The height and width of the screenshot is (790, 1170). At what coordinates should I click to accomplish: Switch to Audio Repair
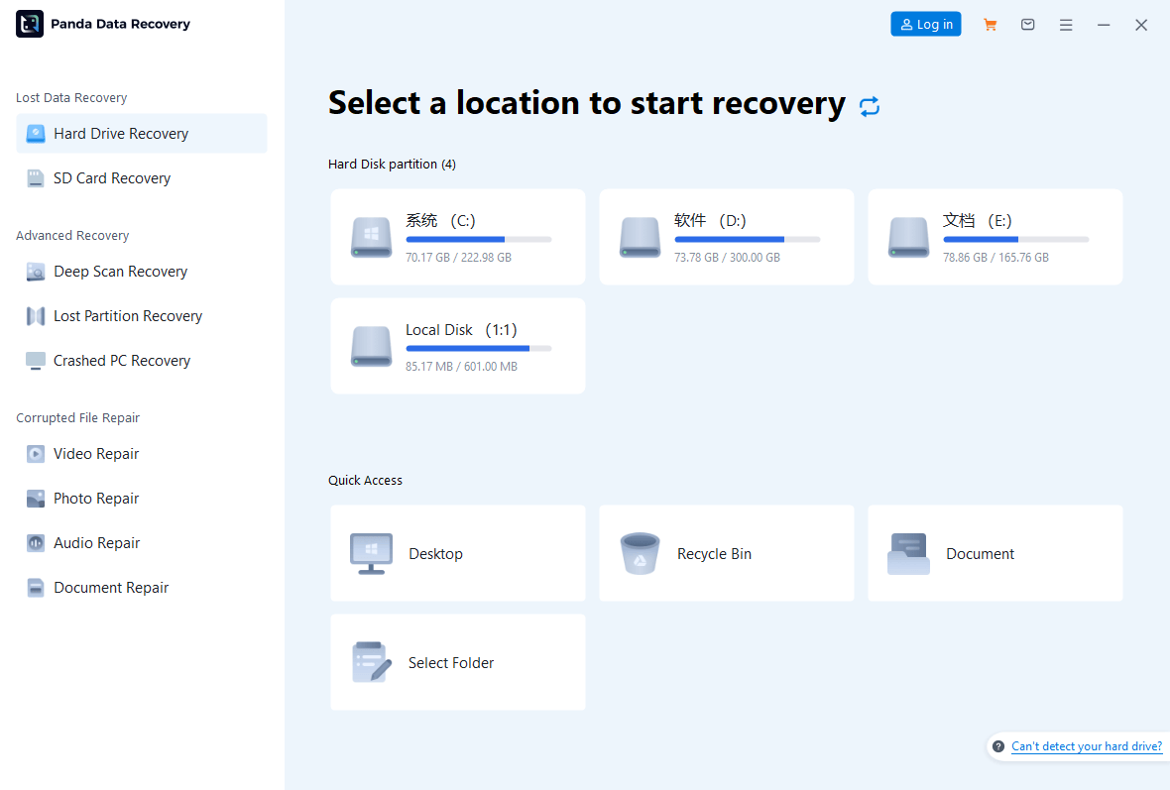pyautogui.click(x=142, y=543)
